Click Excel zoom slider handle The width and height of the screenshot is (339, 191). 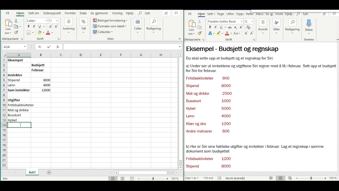click(x=153, y=179)
